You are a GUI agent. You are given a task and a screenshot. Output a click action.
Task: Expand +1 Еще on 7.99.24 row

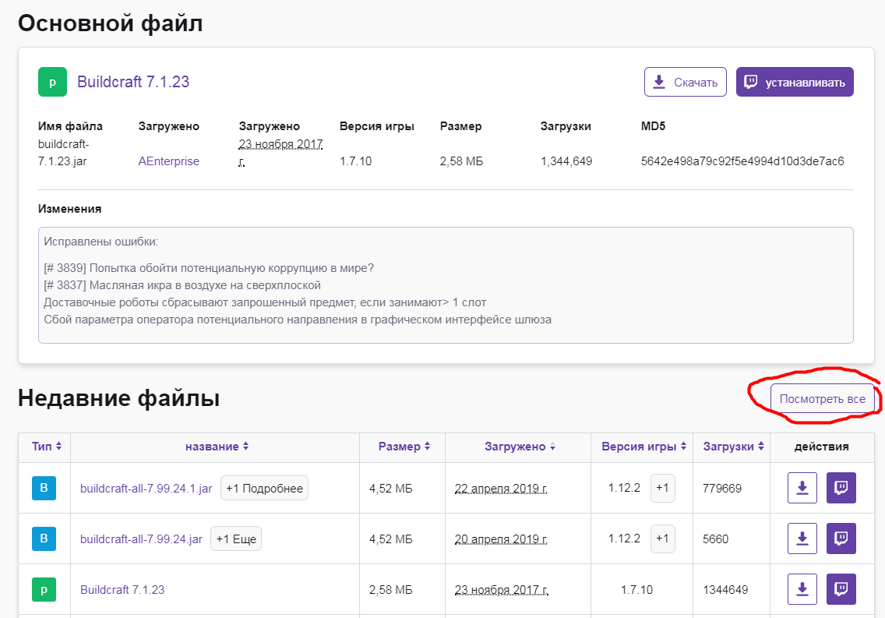click(236, 539)
